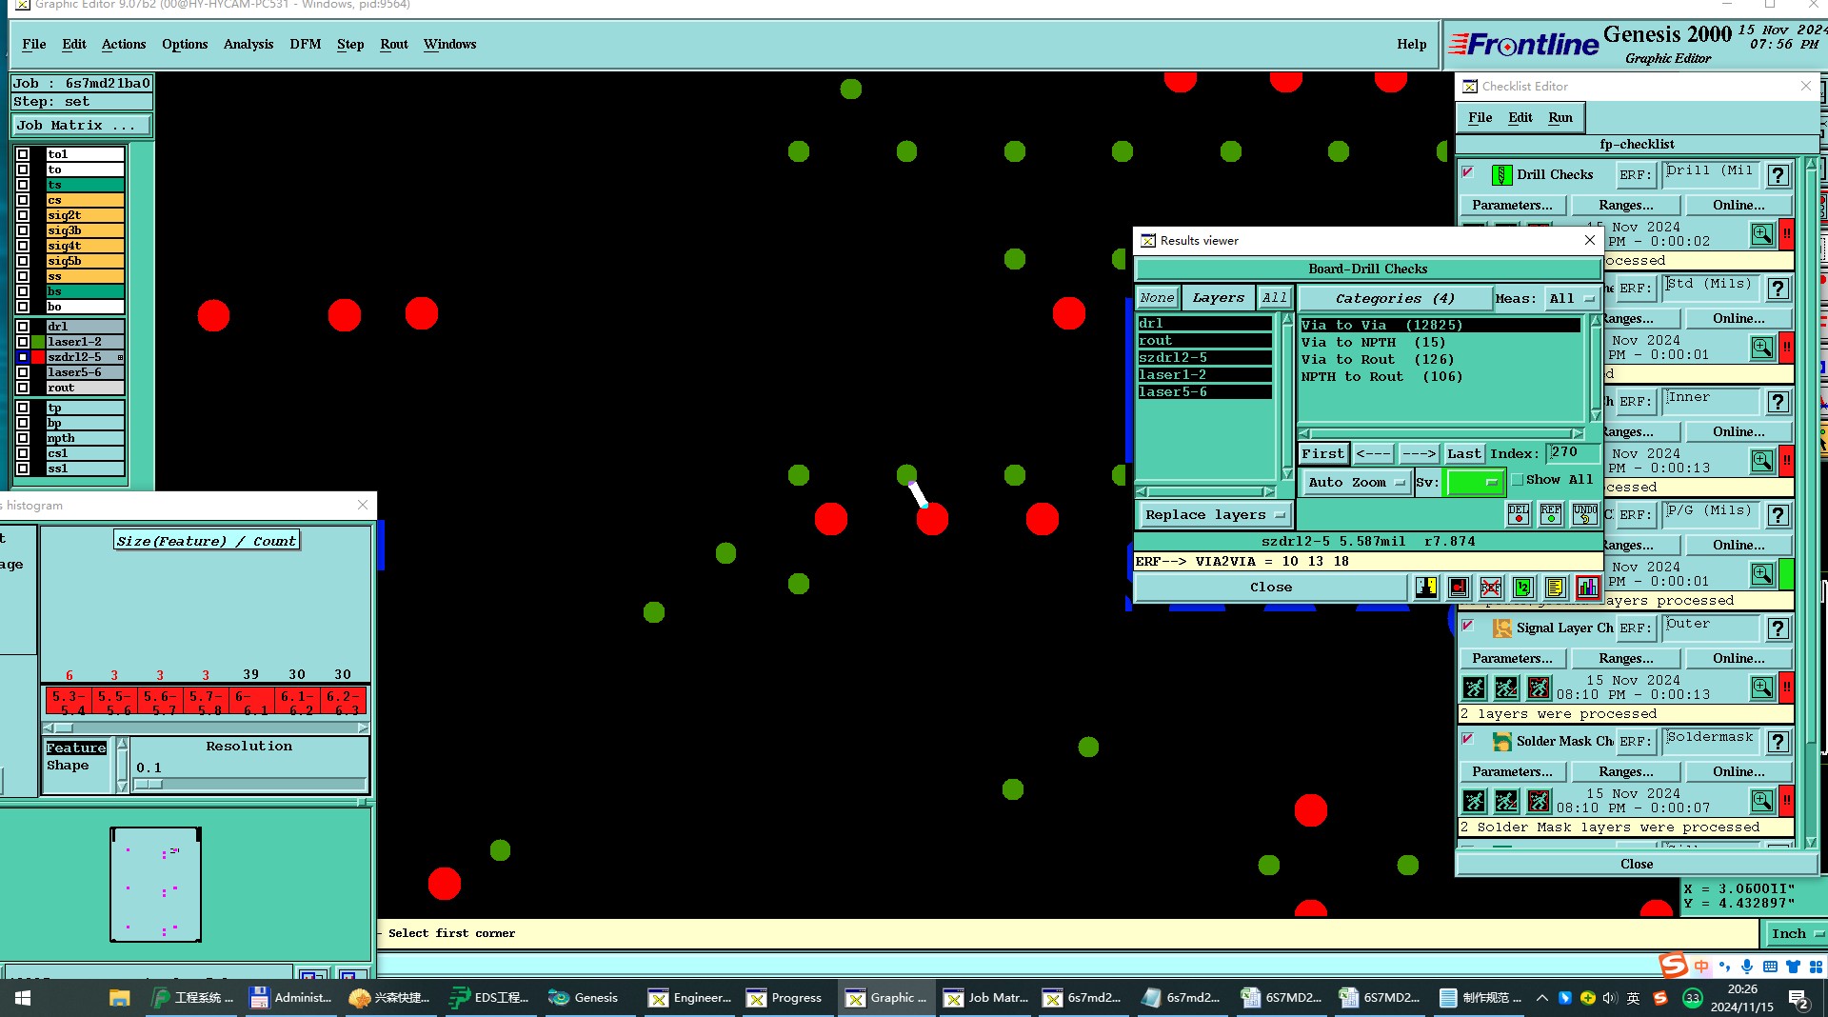Click the UNDO icon in Results viewer
Screen dimensions: 1828x1017
1584,514
